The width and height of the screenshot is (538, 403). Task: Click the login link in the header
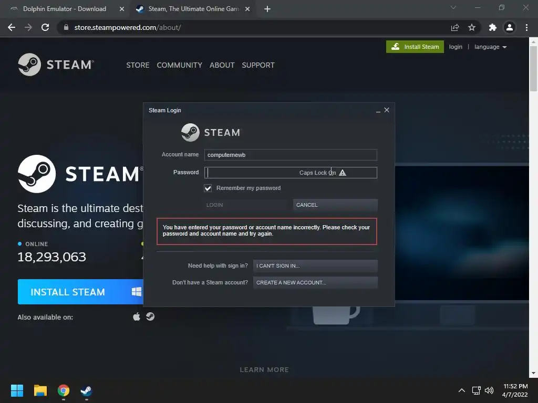click(x=456, y=47)
